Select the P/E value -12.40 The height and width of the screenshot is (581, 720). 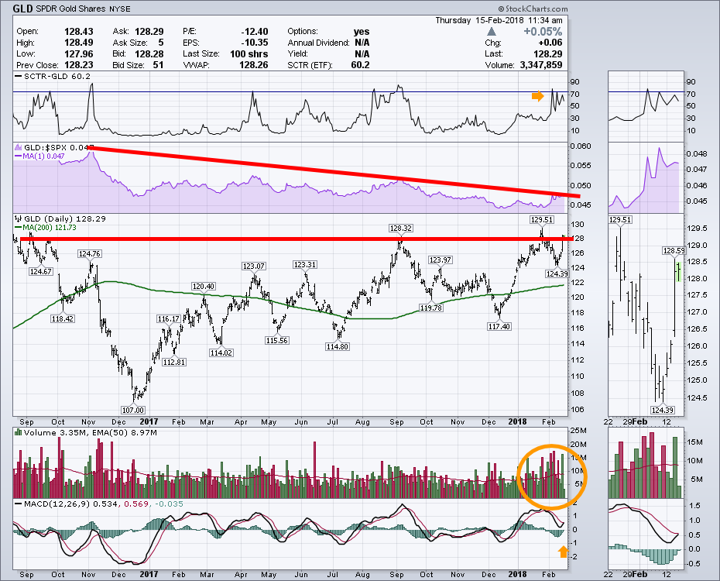[255, 31]
